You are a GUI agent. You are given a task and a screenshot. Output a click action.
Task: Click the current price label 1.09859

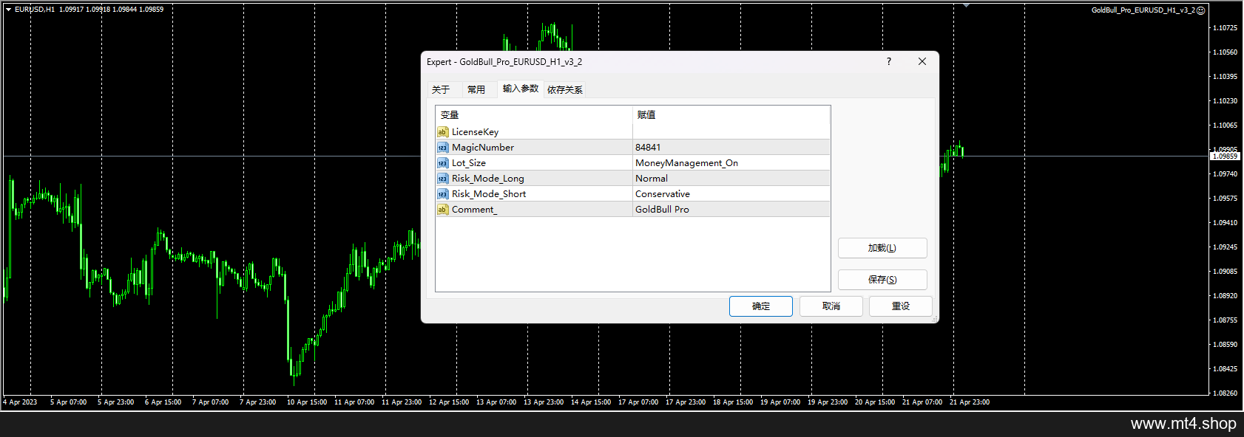click(x=1225, y=156)
